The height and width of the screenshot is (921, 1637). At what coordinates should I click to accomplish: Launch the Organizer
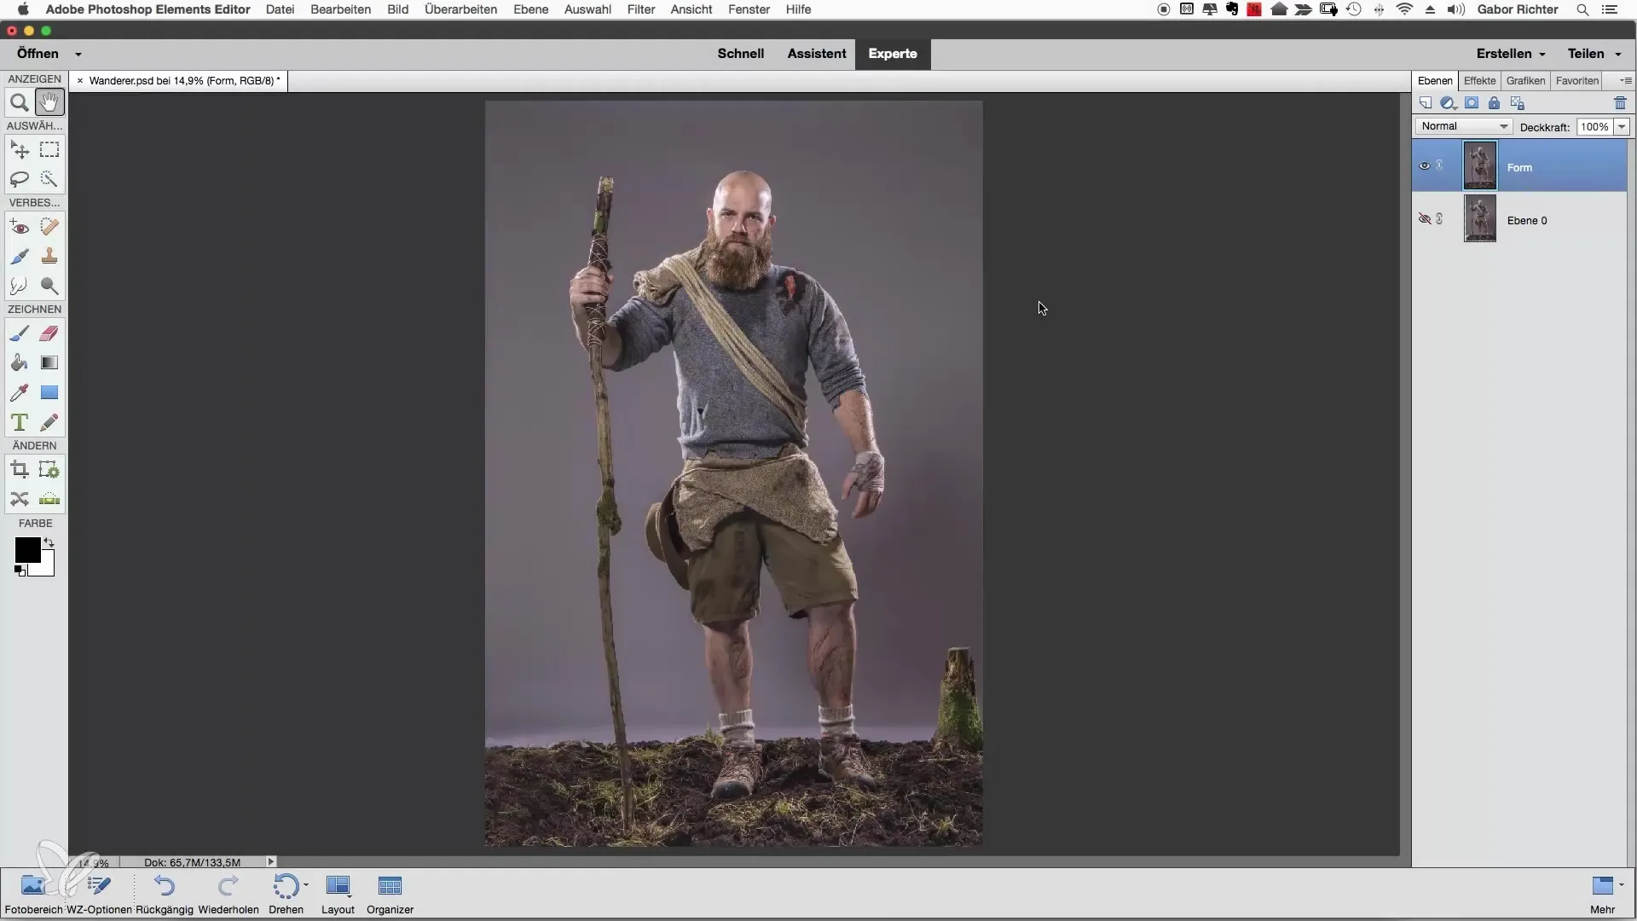(390, 893)
